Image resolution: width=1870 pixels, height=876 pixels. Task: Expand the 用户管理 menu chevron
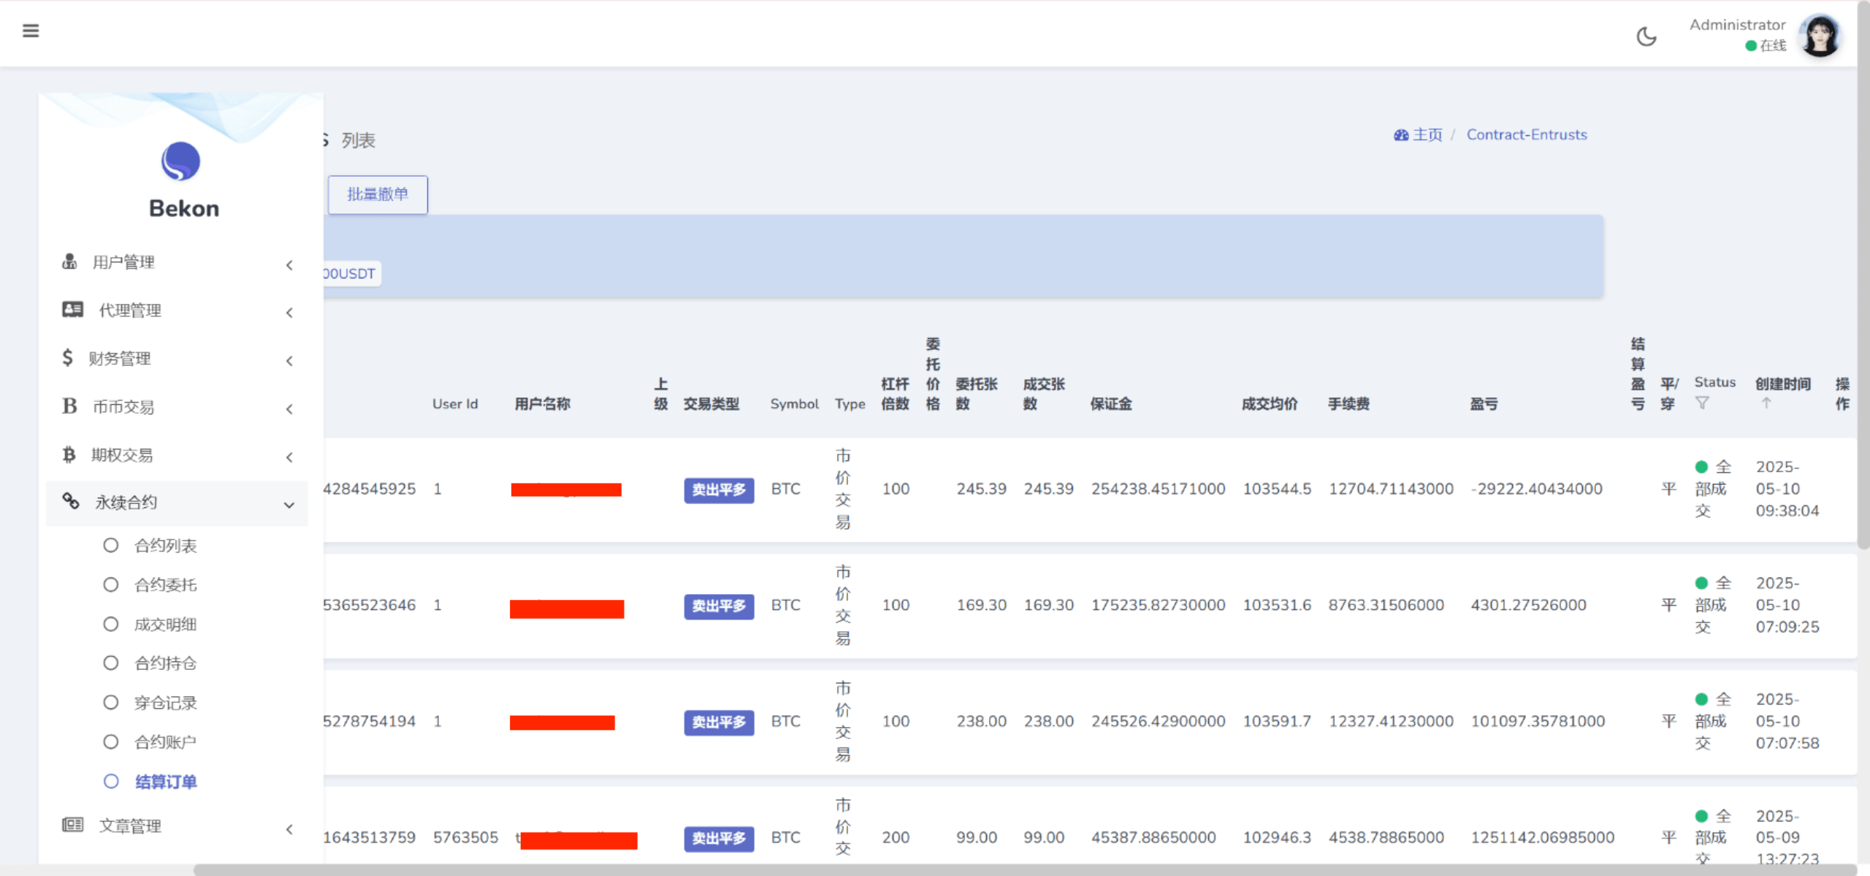click(x=289, y=264)
